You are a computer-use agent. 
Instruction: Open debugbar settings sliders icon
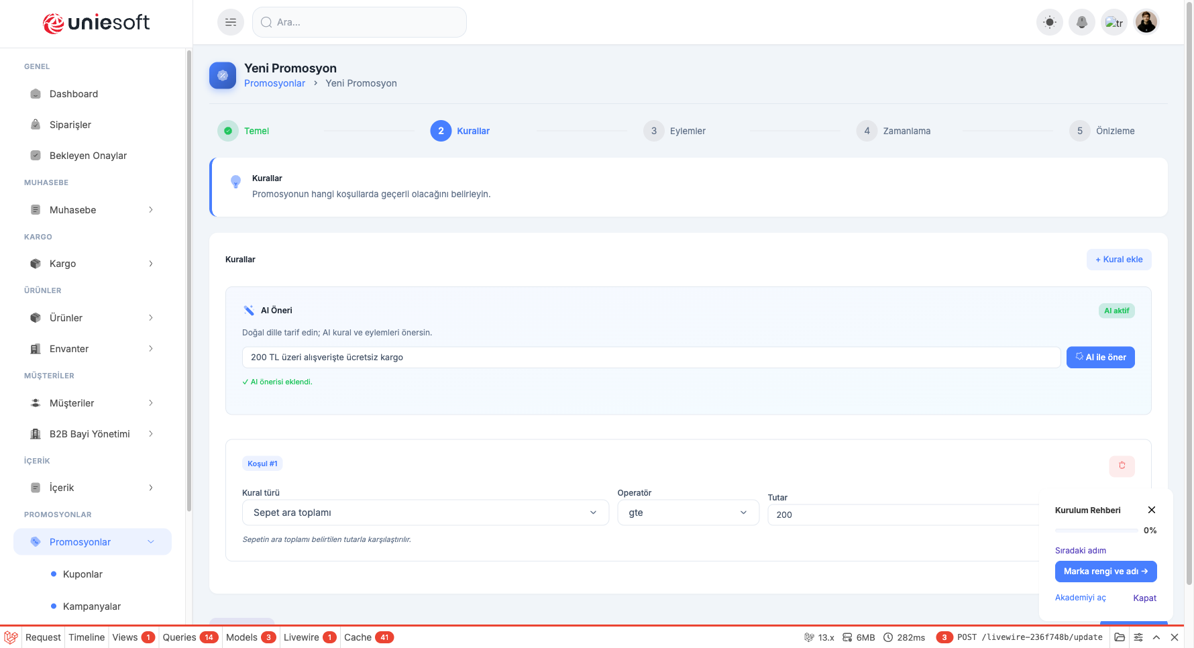pyautogui.click(x=1138, y=637)
